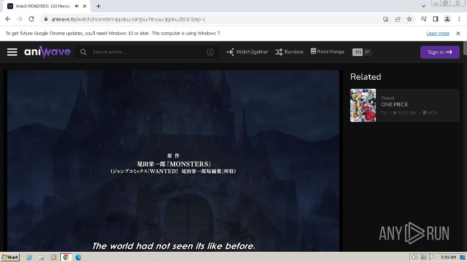This screenshot has height=262, width=467.
Task: Mute the tab audio speaker icon
Action: (x=77, y=6)
